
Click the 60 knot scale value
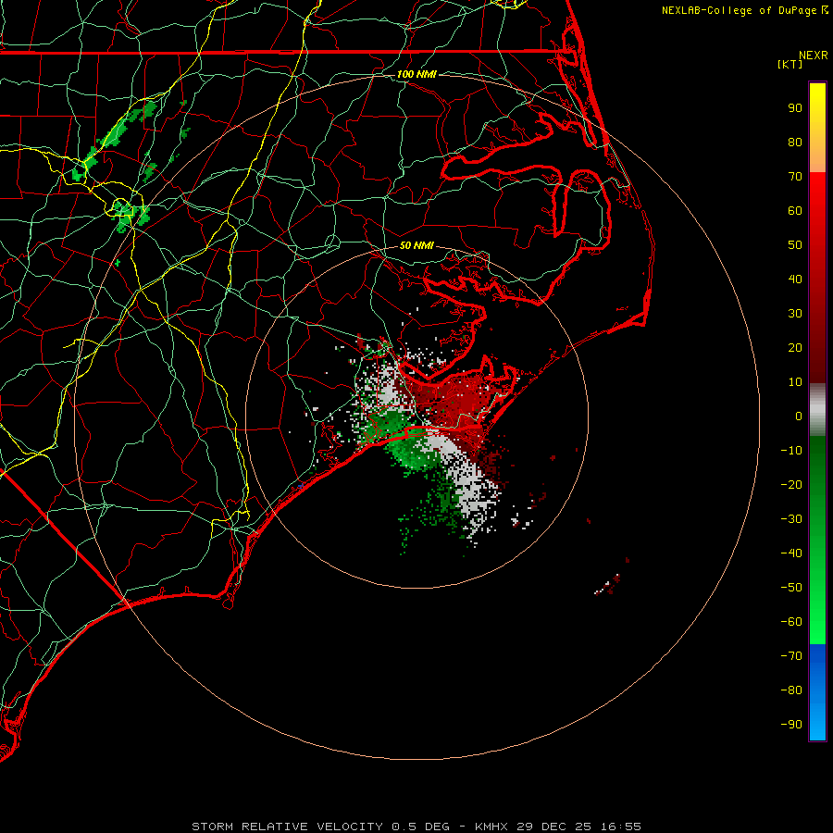click(795, 210)
